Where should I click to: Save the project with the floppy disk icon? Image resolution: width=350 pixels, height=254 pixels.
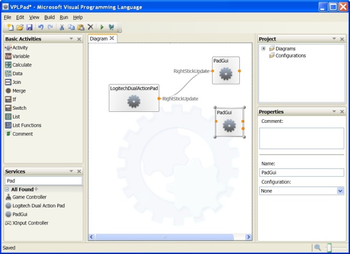coord(30,27)
